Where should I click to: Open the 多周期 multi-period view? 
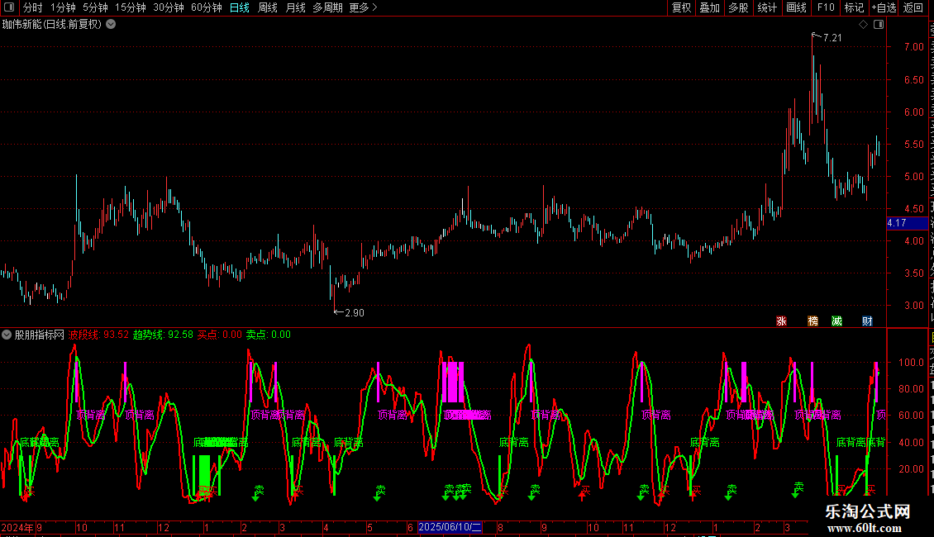tap(327, 7)
